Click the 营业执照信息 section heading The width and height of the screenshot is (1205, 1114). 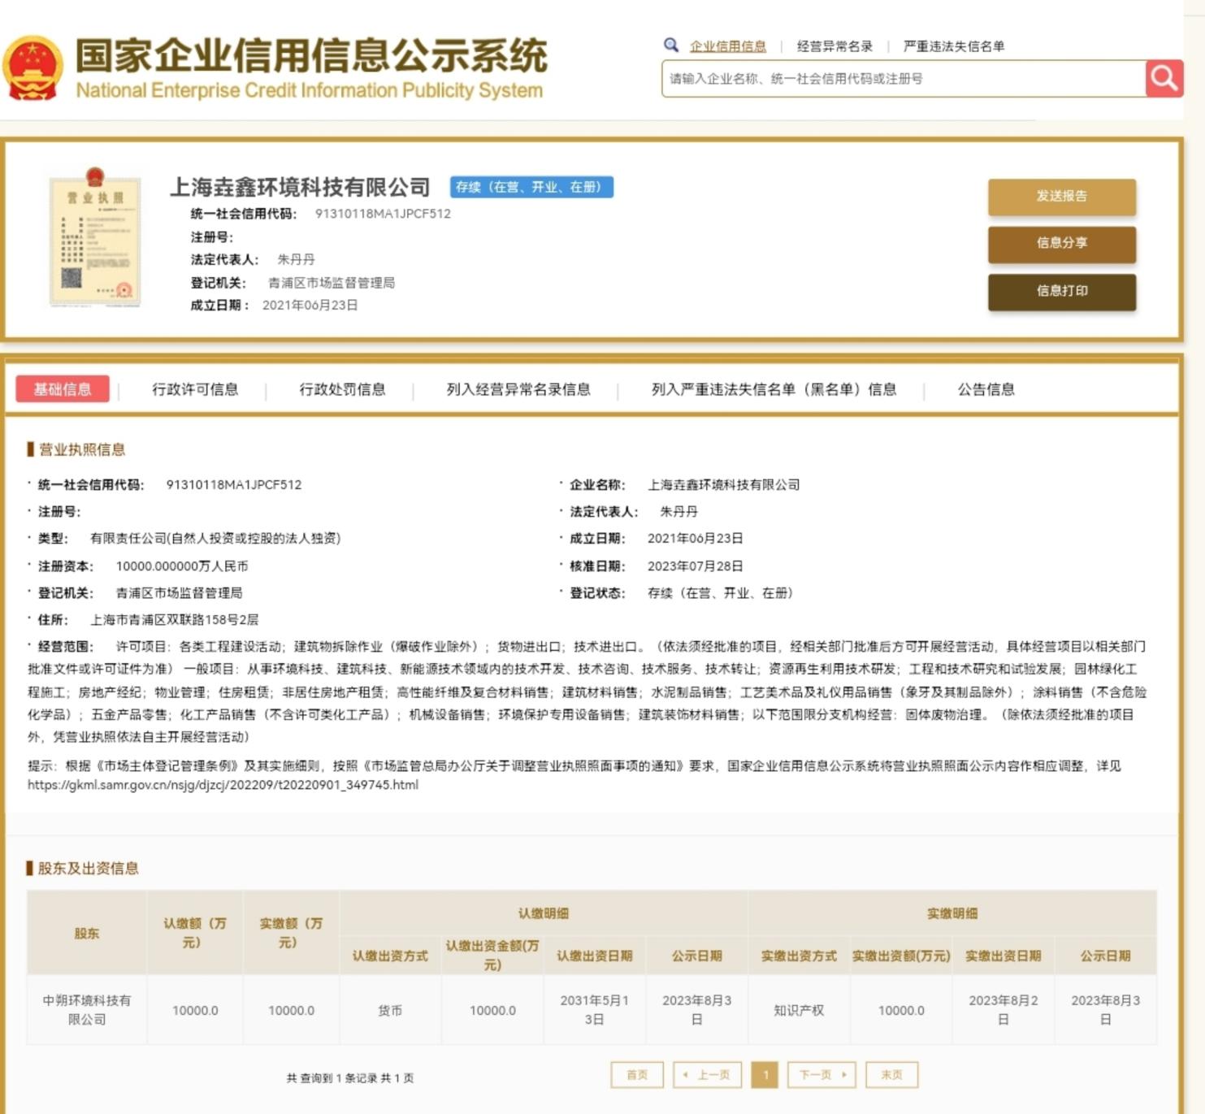click(x=82, y=449)
